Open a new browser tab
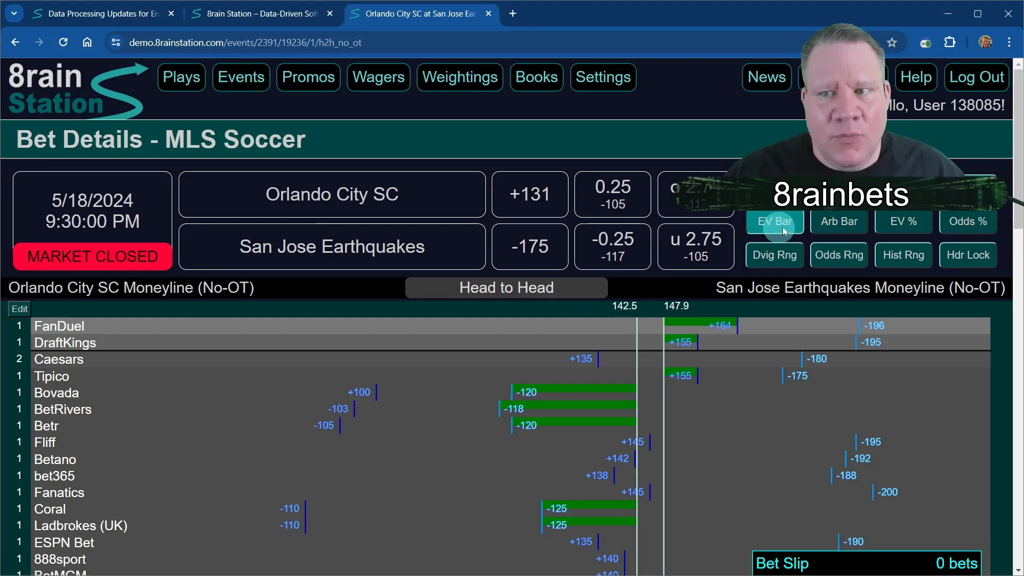 coord(513,13)
